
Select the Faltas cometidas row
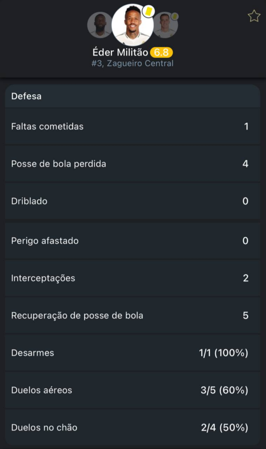tap(133, 127)
